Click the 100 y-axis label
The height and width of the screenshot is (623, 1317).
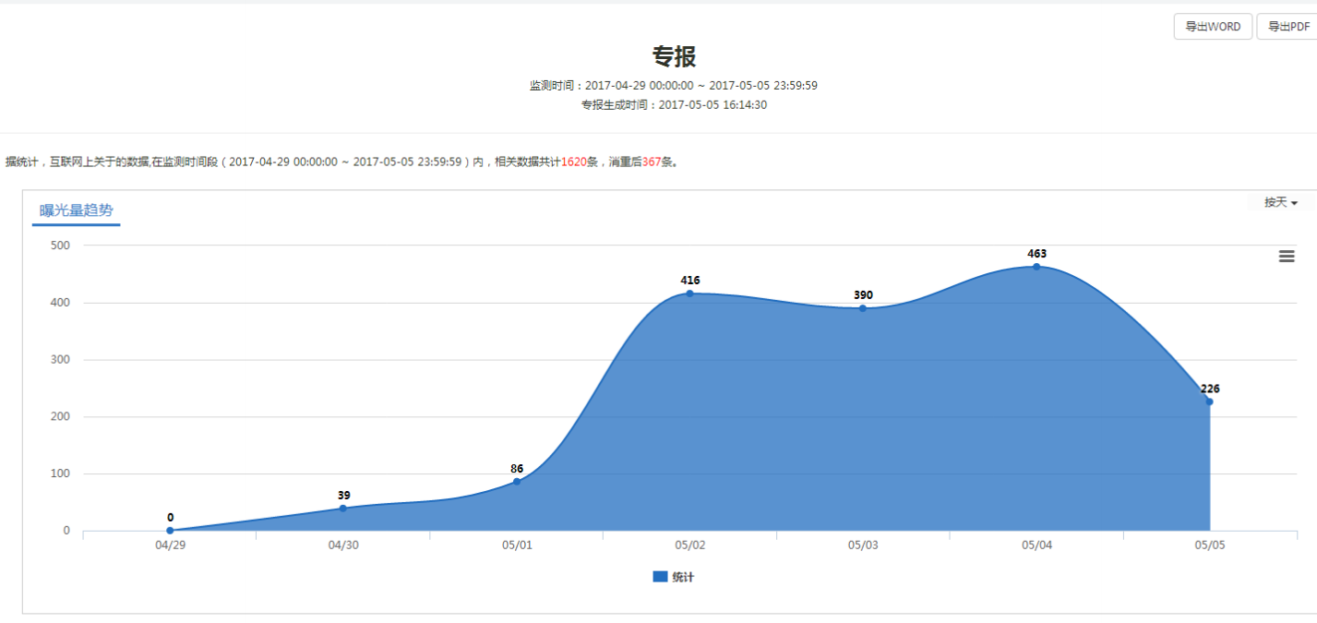point(62,474)
